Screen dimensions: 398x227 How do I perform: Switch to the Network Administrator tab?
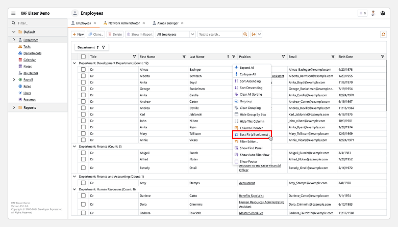[125, 23]
